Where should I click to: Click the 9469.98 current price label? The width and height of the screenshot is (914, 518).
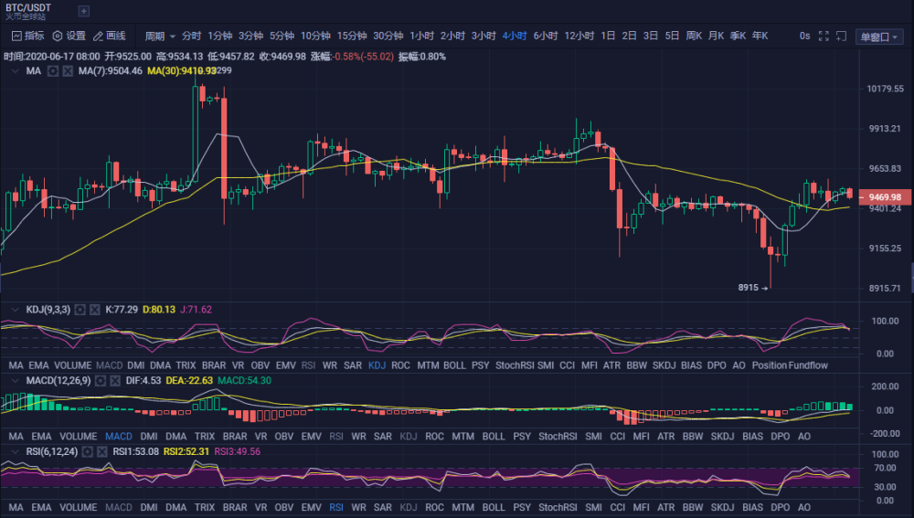point(885,197)
